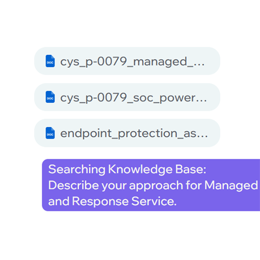Screen dimensions: 260x260
Task: Select the purple Searching Knowledge Base message
Action: click(151, 185)
